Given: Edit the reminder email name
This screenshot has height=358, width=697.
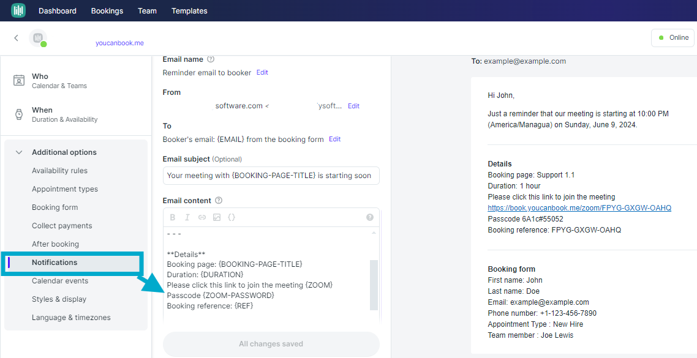Looking at the screenshot, I should (x=262, y=72).
